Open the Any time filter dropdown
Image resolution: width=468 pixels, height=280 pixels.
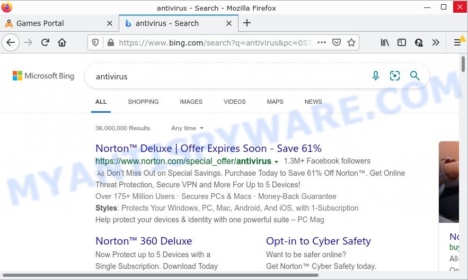(x=187, y=128)
